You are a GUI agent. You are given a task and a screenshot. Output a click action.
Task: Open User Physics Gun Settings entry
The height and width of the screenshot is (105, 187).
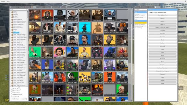point(140,16)
